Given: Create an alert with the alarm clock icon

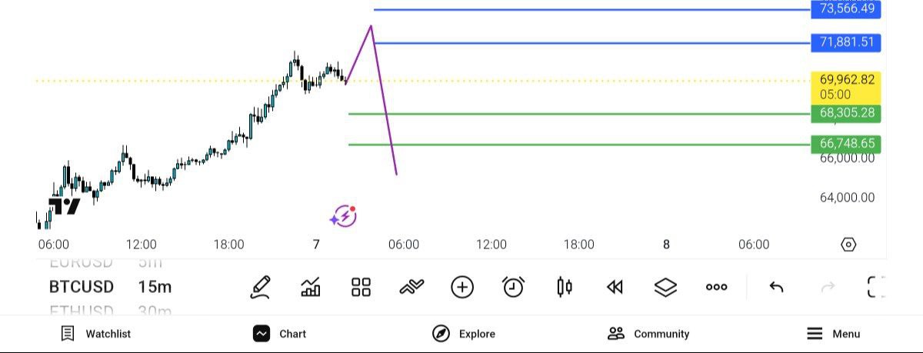Looking at the screenshot, I should tap(513, 288).
